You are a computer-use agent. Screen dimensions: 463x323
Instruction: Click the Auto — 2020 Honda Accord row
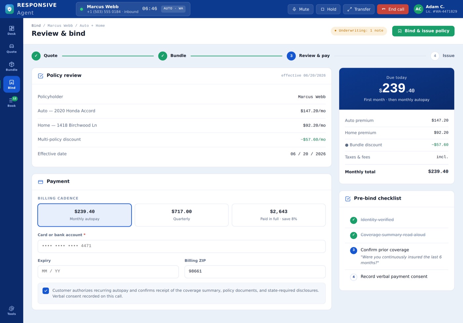(x=182, y=111)
